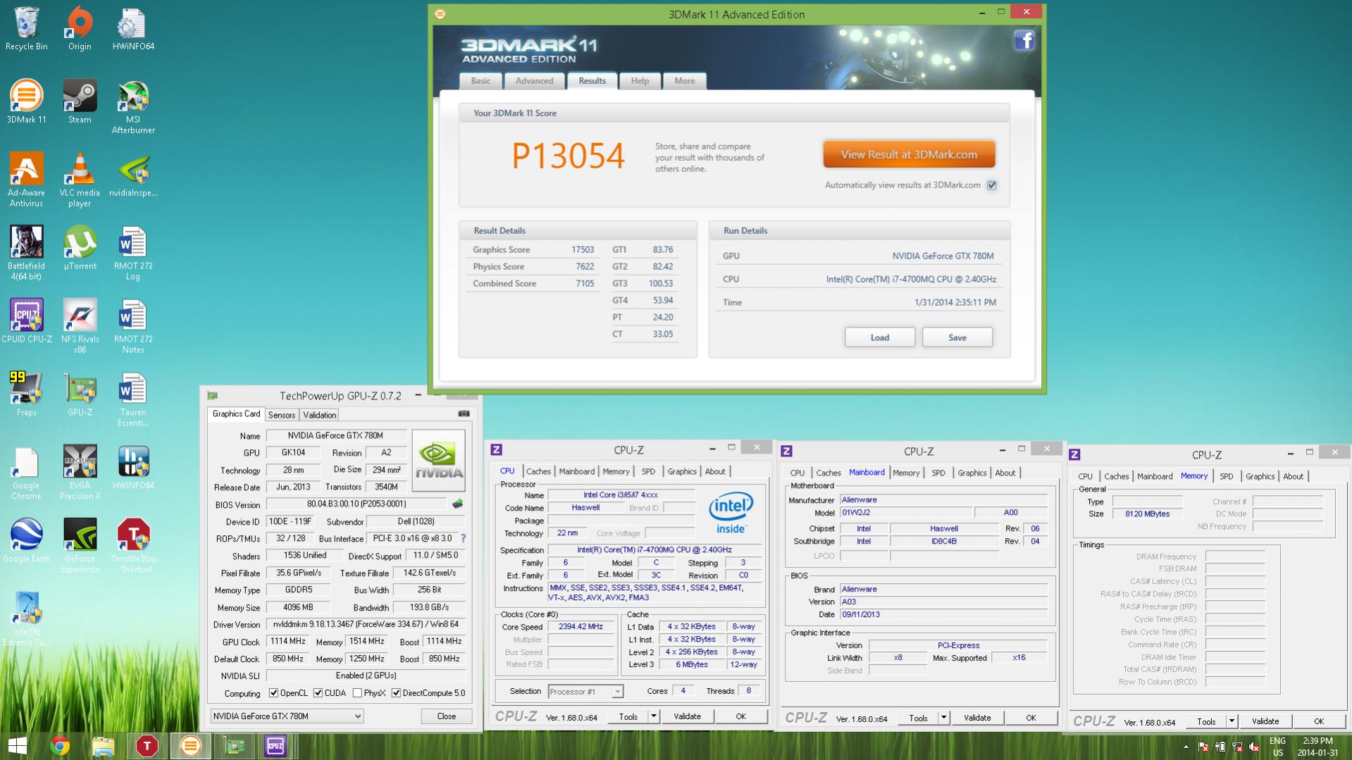
Task: Toggle the PhysX checkbox in GPU-Z
Action: (x=357, y=693)
